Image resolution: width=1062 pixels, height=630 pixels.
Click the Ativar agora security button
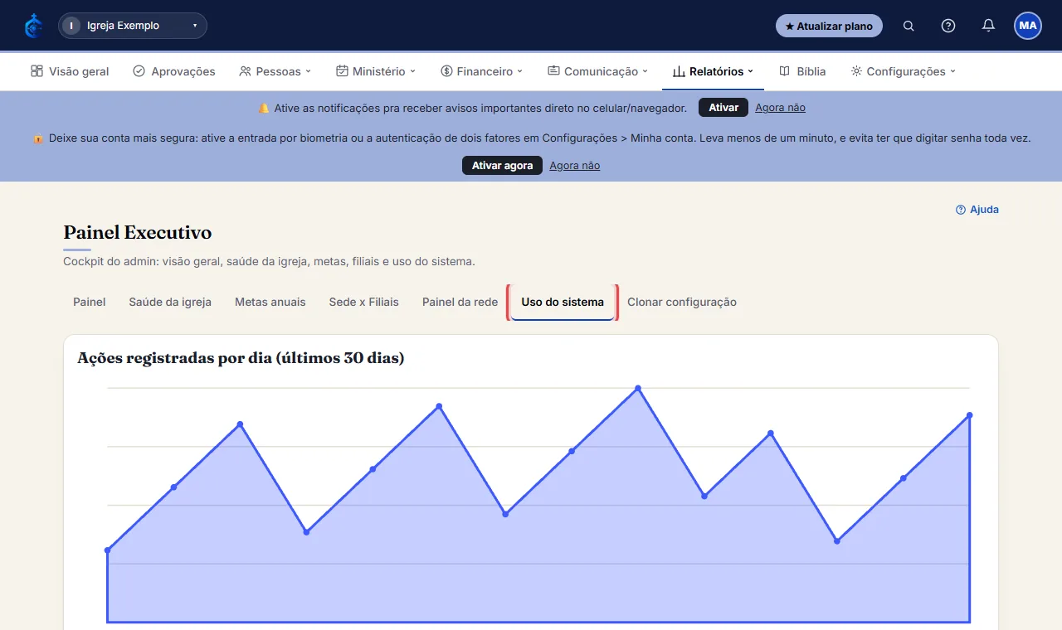click(502, 166)
